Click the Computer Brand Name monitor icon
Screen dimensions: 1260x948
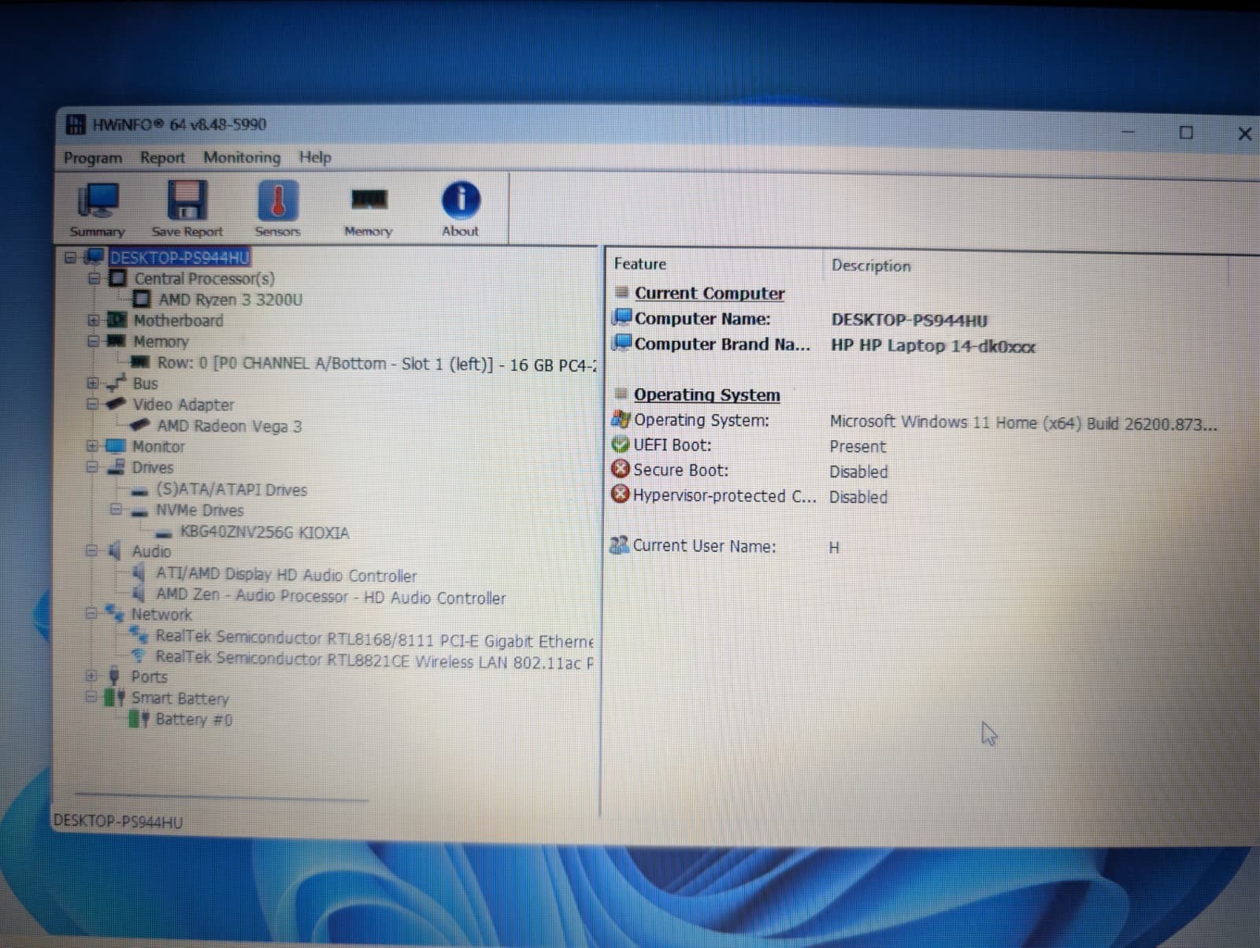pyautogui.click(x=622, y=343)
